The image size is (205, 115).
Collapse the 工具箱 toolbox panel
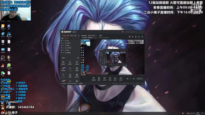(78, 58)
